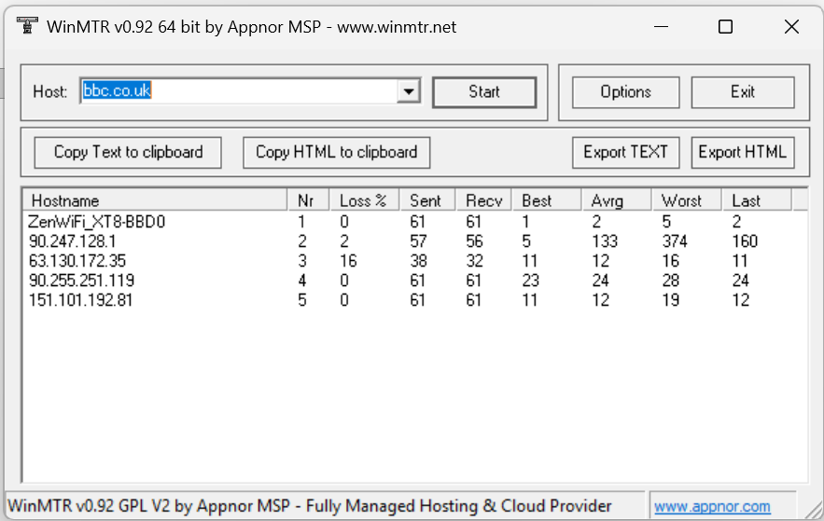824x521 pixels.
Task: Click the Best column header
Action: click(x=547, y=200)
